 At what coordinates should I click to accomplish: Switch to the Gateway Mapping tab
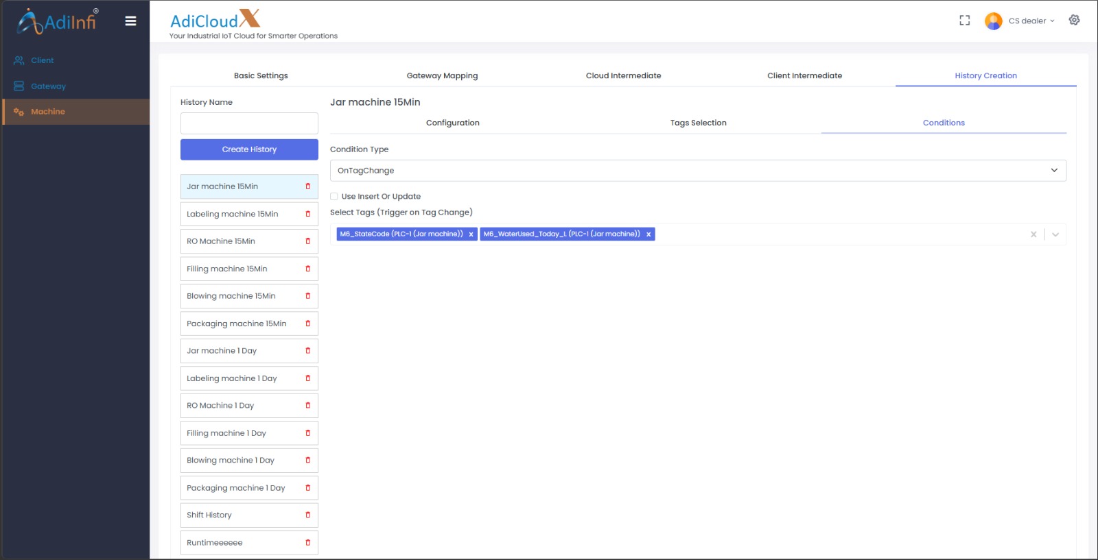(442, 76)
